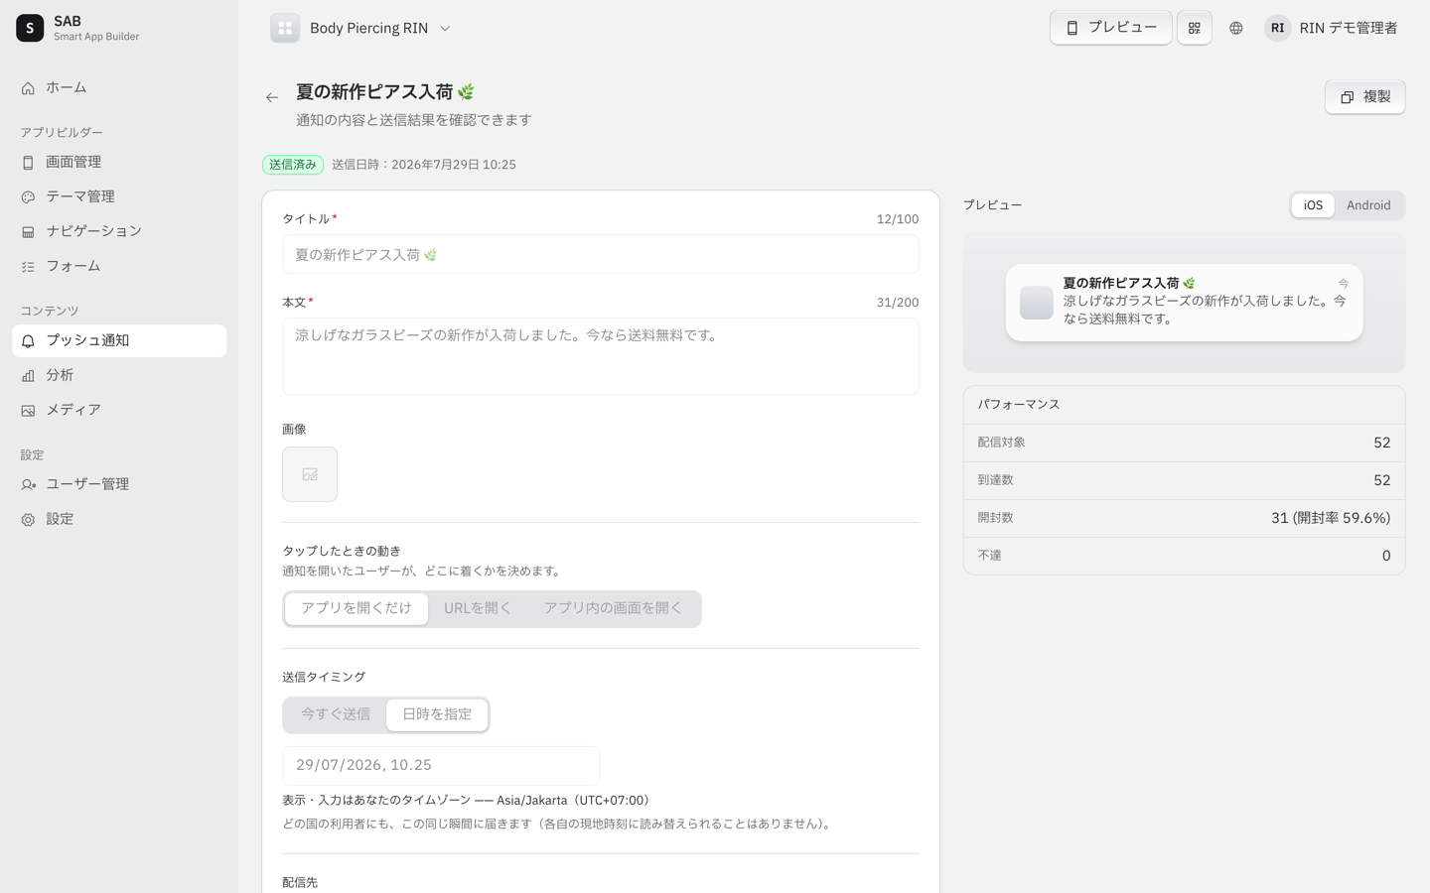The width and height of the screenshot is (1430, 893).
Task: Open ユーザー管理 in the sidebar
Action: pos(119,484)
